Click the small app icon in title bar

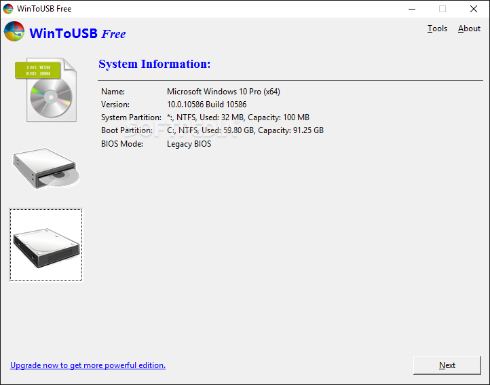8,9
